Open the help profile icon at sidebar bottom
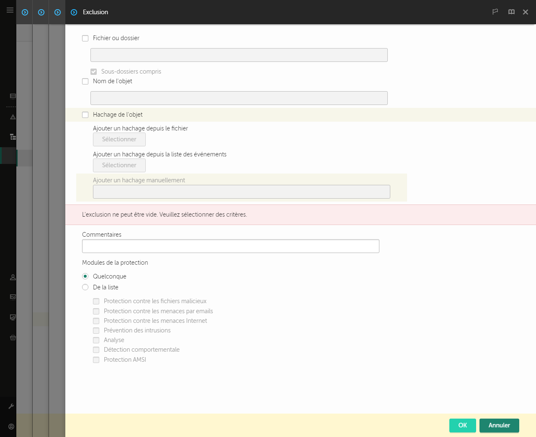 [x=11, y=427]
